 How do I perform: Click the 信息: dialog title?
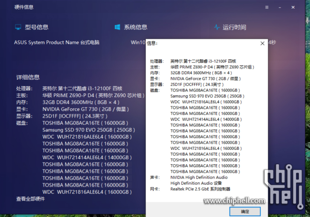point(152,43)
